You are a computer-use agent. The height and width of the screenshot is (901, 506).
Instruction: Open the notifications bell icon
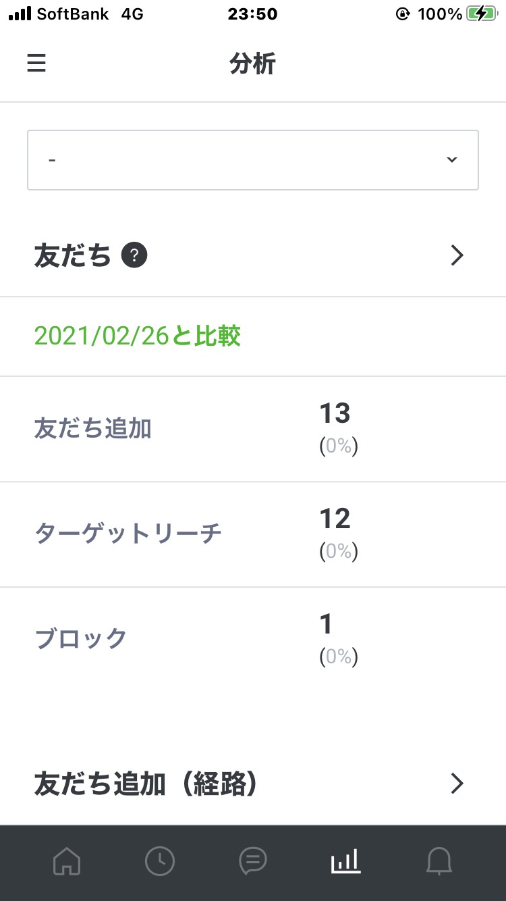tap(439, 862)
